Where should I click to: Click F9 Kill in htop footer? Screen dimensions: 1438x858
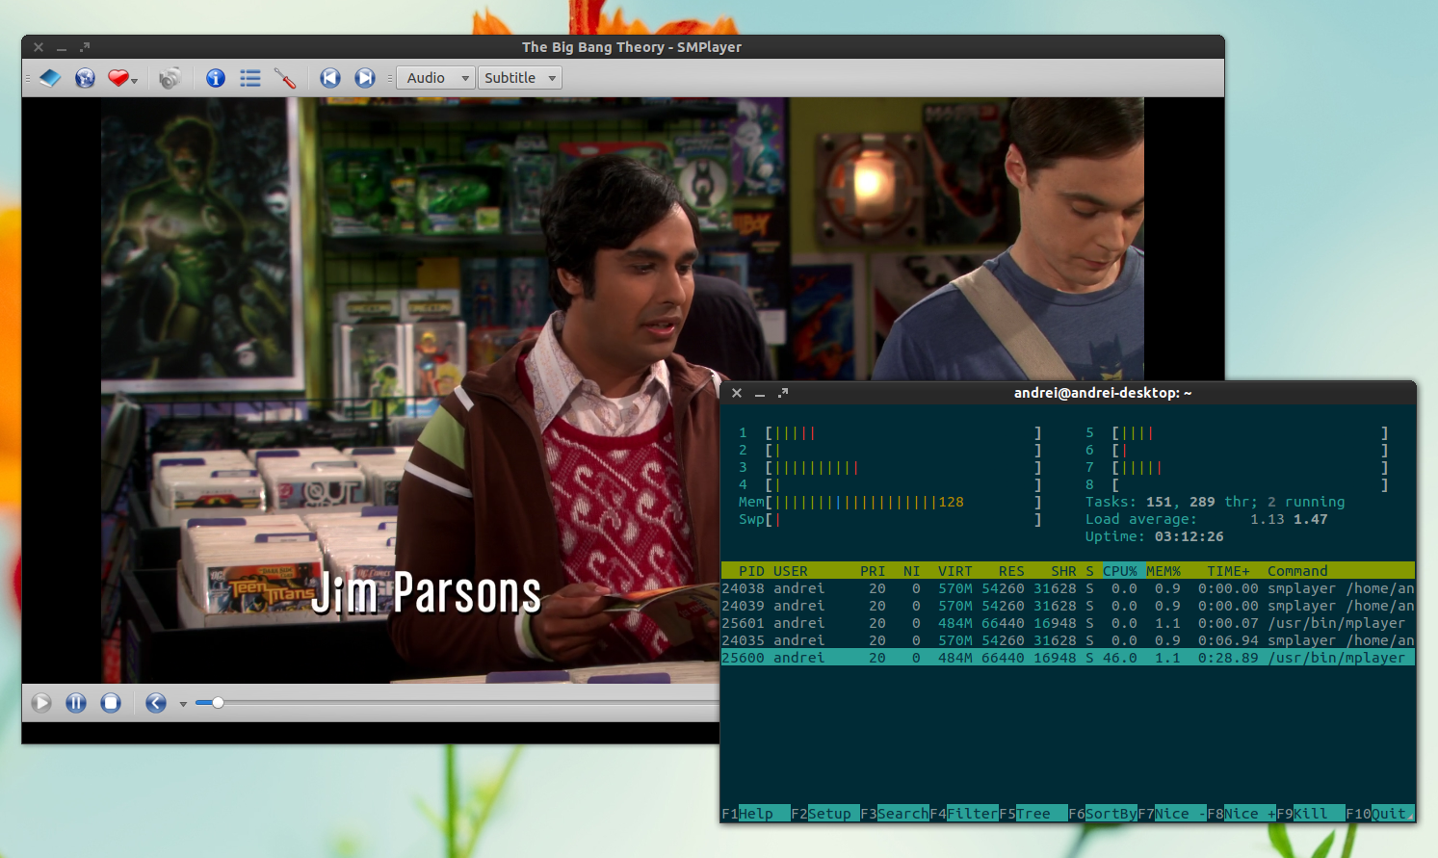coord(1311,814)
